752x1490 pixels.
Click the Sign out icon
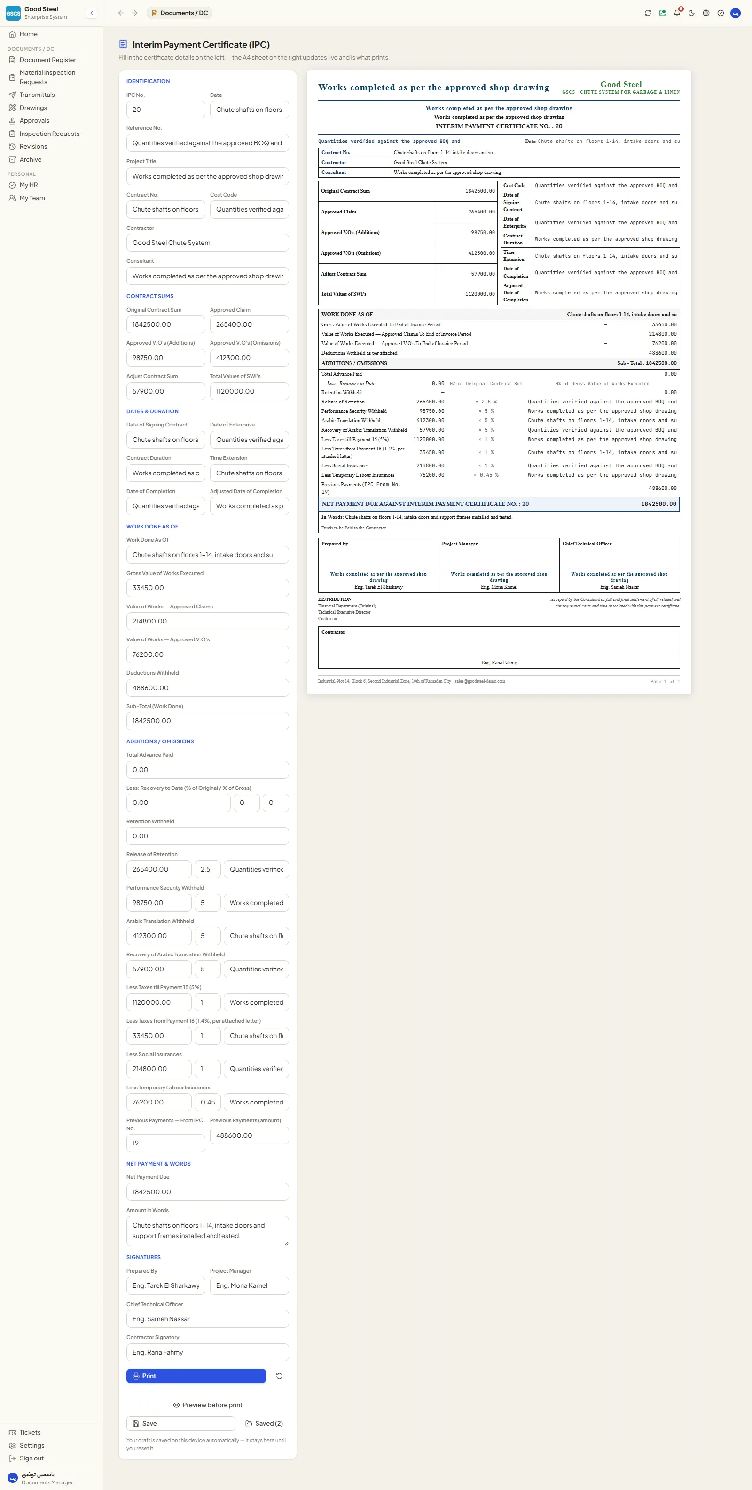pos(12,1458)
